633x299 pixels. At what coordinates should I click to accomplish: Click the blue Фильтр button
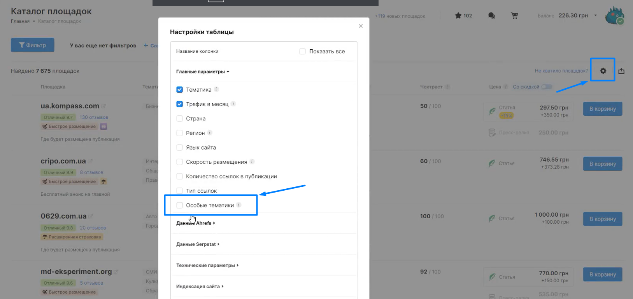point(32,45)
